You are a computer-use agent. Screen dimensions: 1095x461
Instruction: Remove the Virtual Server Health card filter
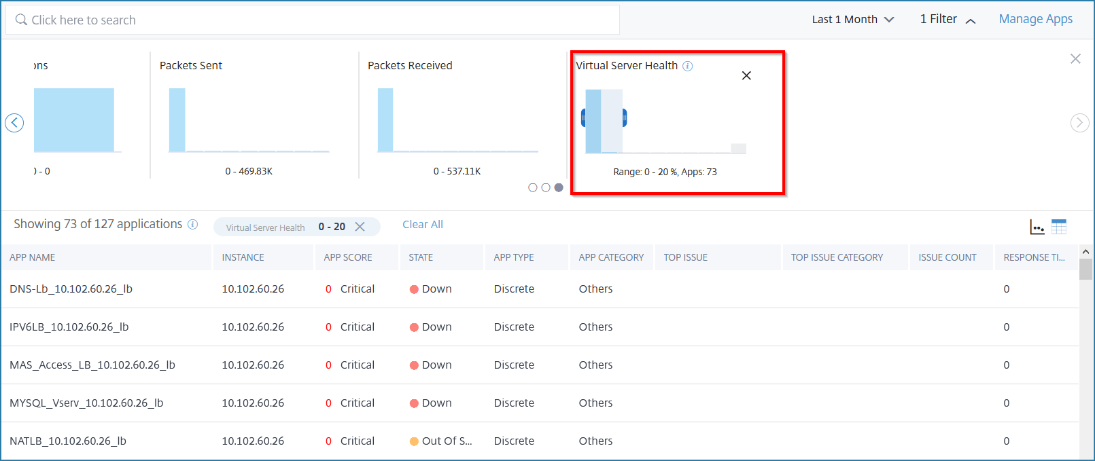[x=746, y=75]
